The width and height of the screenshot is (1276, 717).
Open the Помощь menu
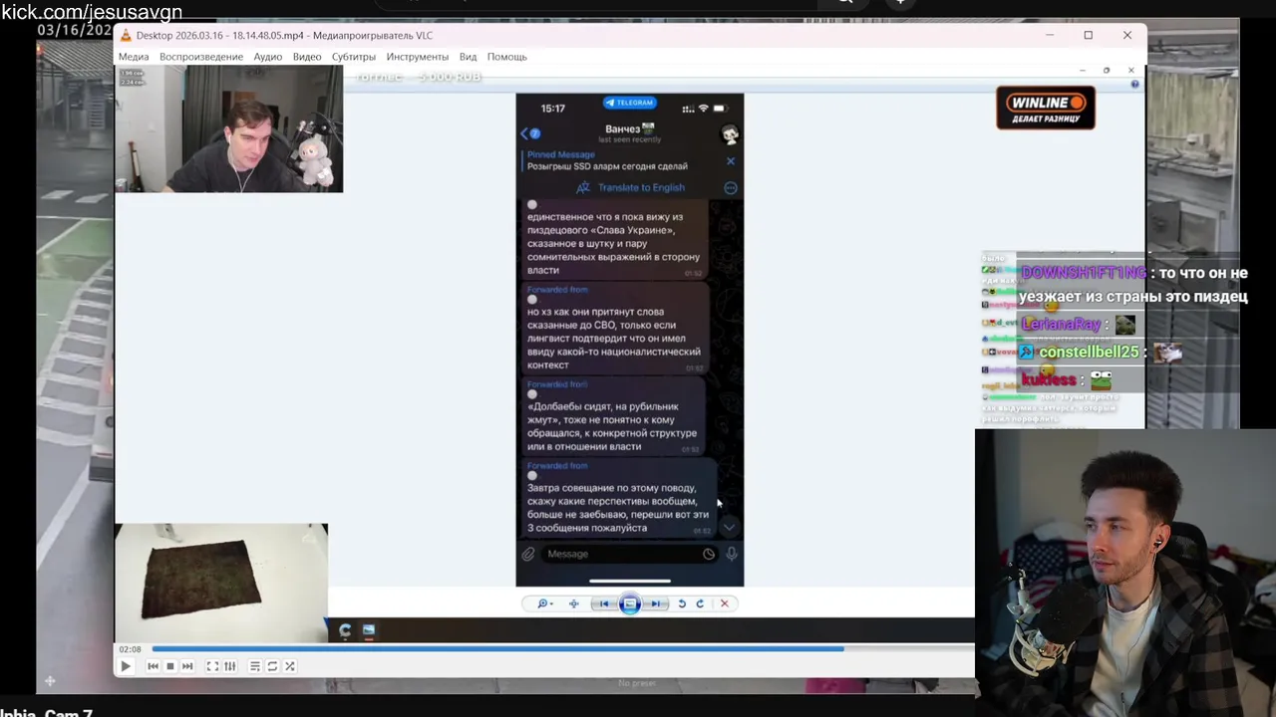tap(506, 57)
